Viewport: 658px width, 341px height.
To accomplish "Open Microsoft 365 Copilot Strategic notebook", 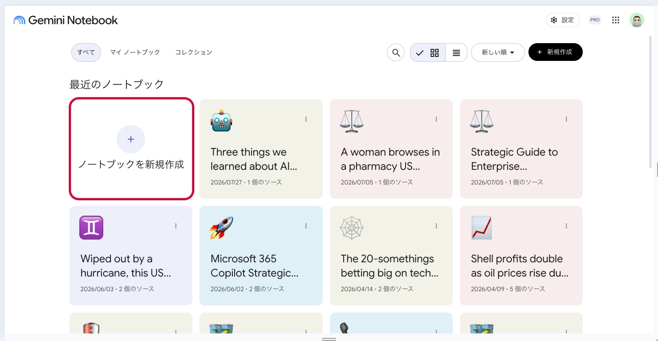I will click(261, 256).
